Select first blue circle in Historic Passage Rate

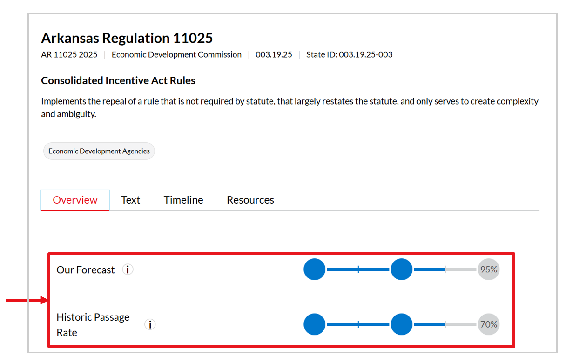(x=315, y=324)
